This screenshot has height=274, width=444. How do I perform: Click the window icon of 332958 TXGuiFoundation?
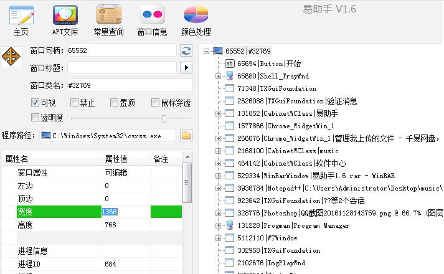click(229, 250)
